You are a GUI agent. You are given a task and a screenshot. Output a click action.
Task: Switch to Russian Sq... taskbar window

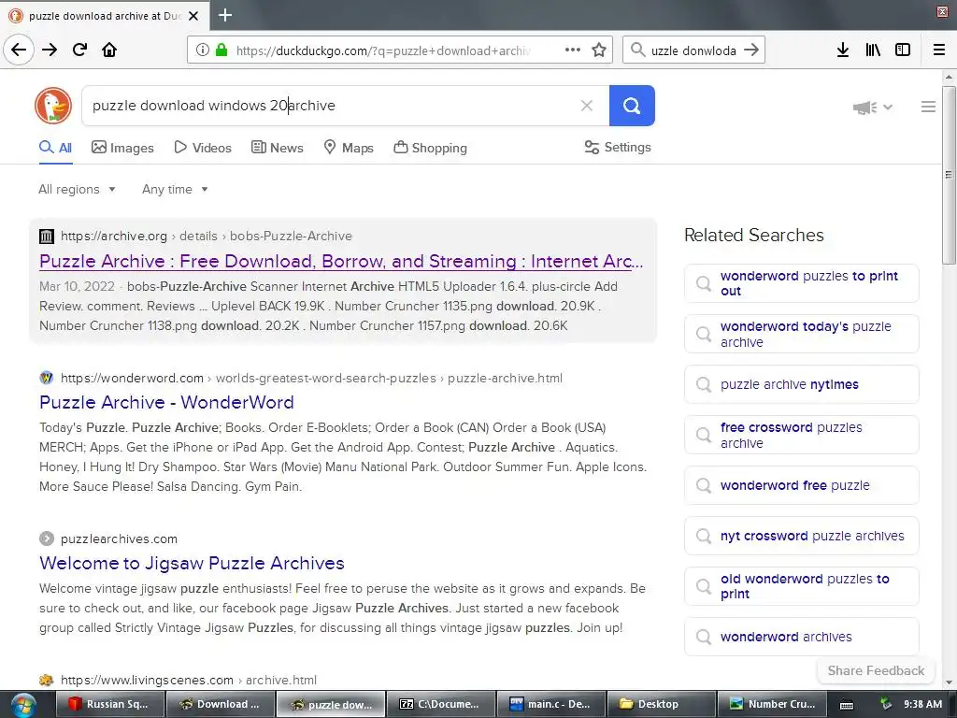(110, 704)
